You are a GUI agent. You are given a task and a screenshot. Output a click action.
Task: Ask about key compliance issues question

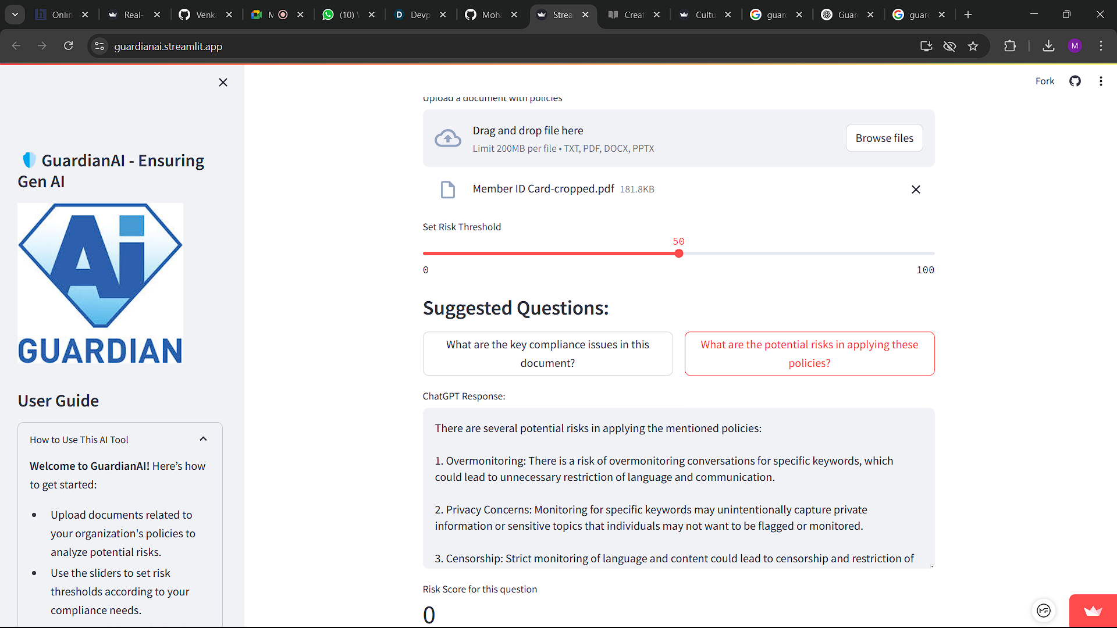click(x=547, y=354)
